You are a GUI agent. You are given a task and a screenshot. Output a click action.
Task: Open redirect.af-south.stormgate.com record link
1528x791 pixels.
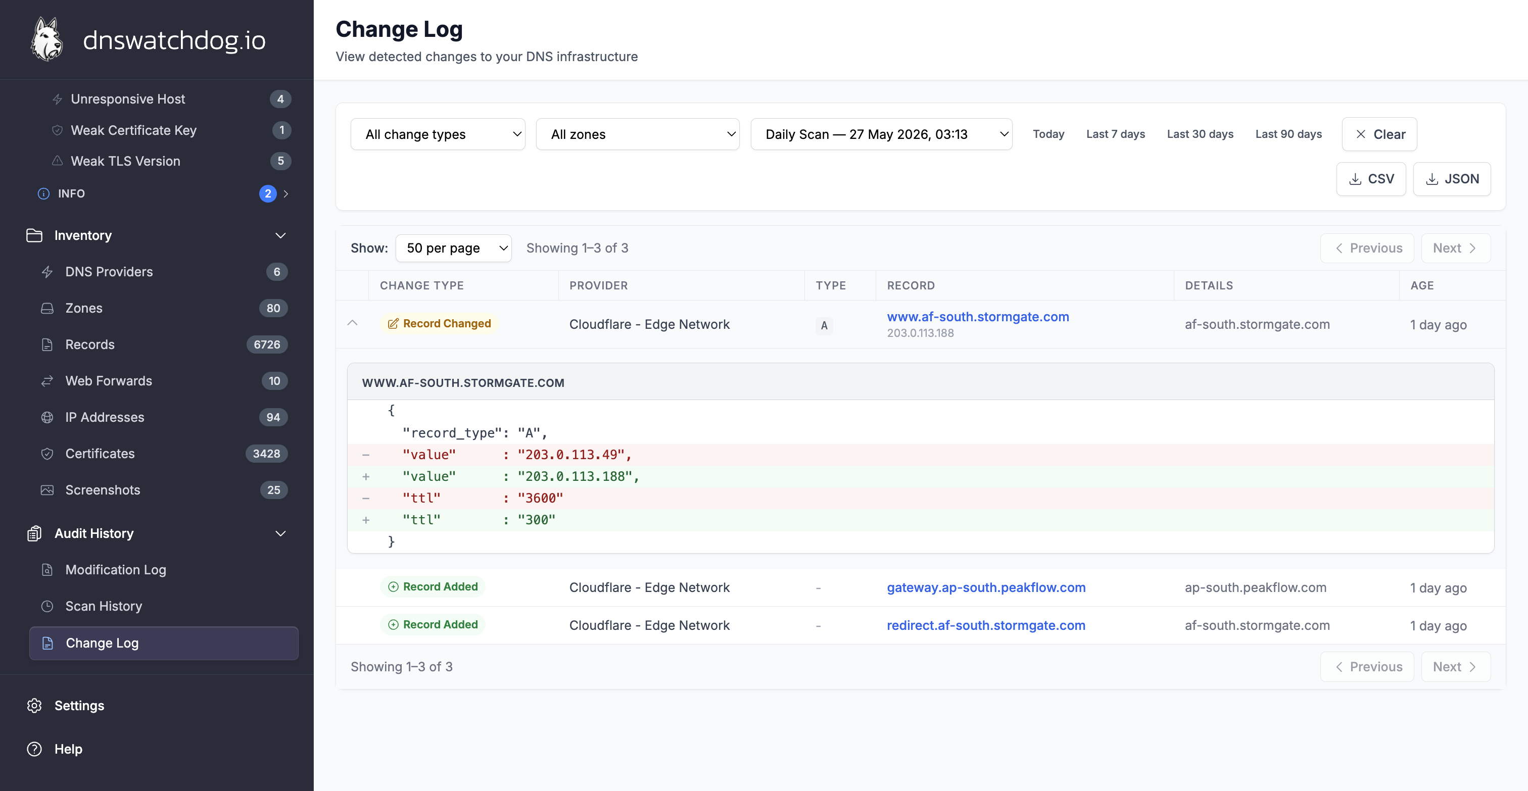(x=986, y=625)
